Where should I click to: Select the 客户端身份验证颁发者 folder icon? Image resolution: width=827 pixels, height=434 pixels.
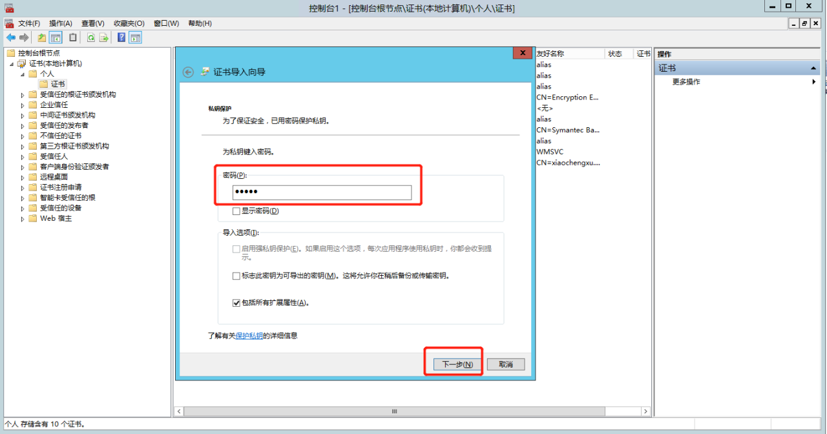click(x=33, y=167)
